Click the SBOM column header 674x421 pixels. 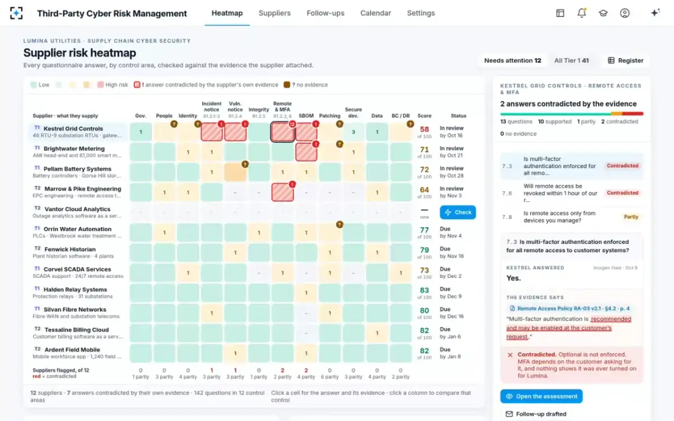[x=306, y=116]
